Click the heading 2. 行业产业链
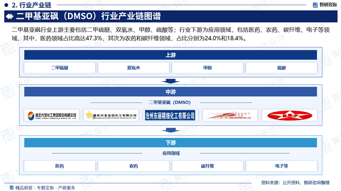 31,5
